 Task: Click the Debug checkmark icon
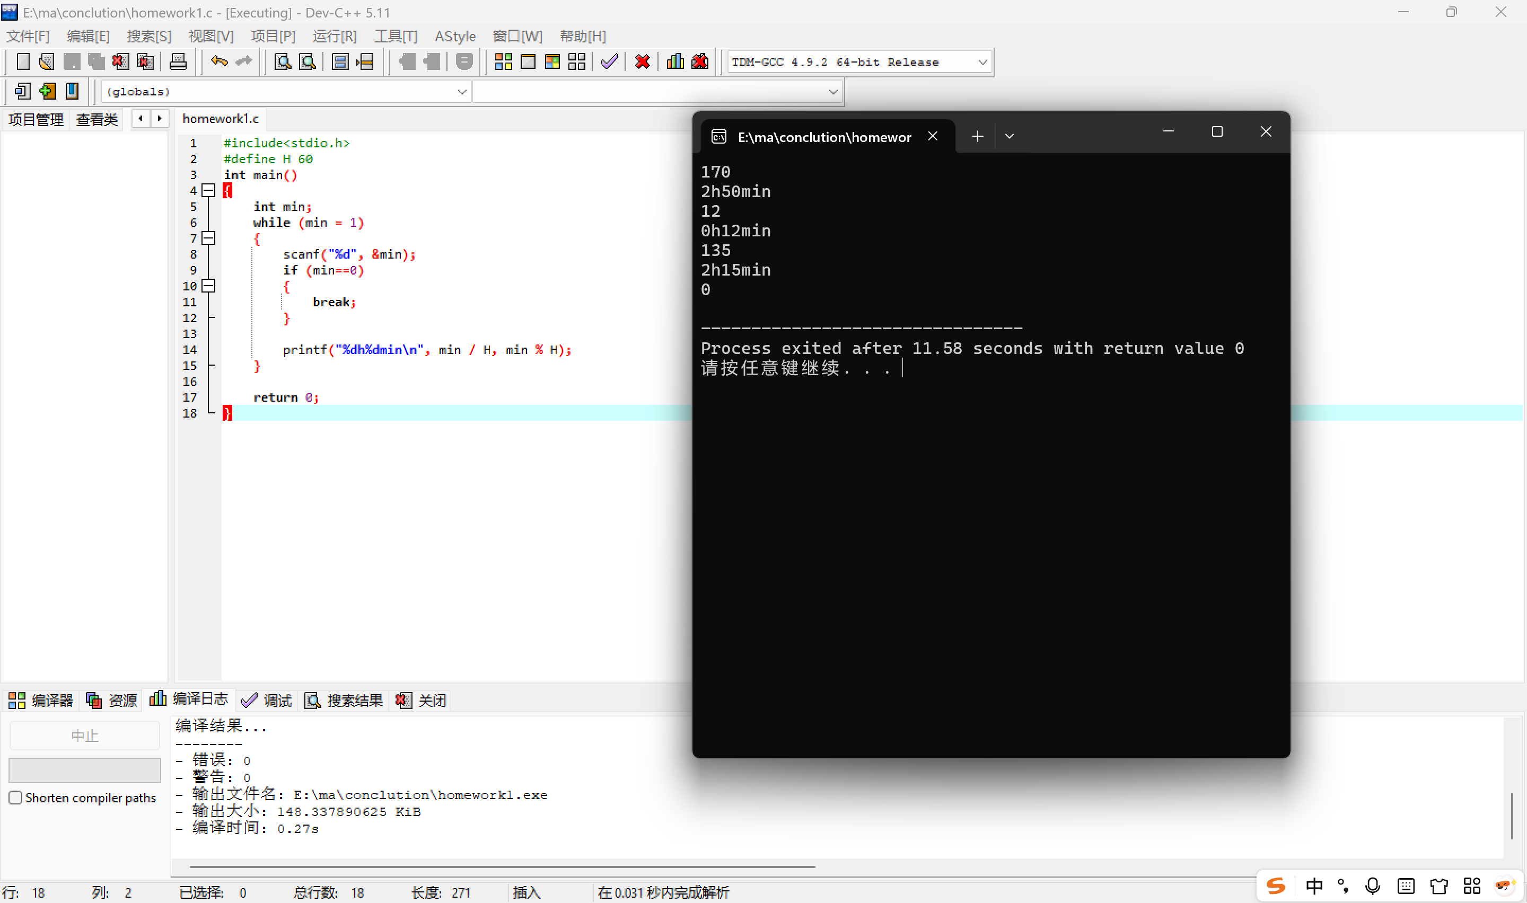click(x=609, y=61)
